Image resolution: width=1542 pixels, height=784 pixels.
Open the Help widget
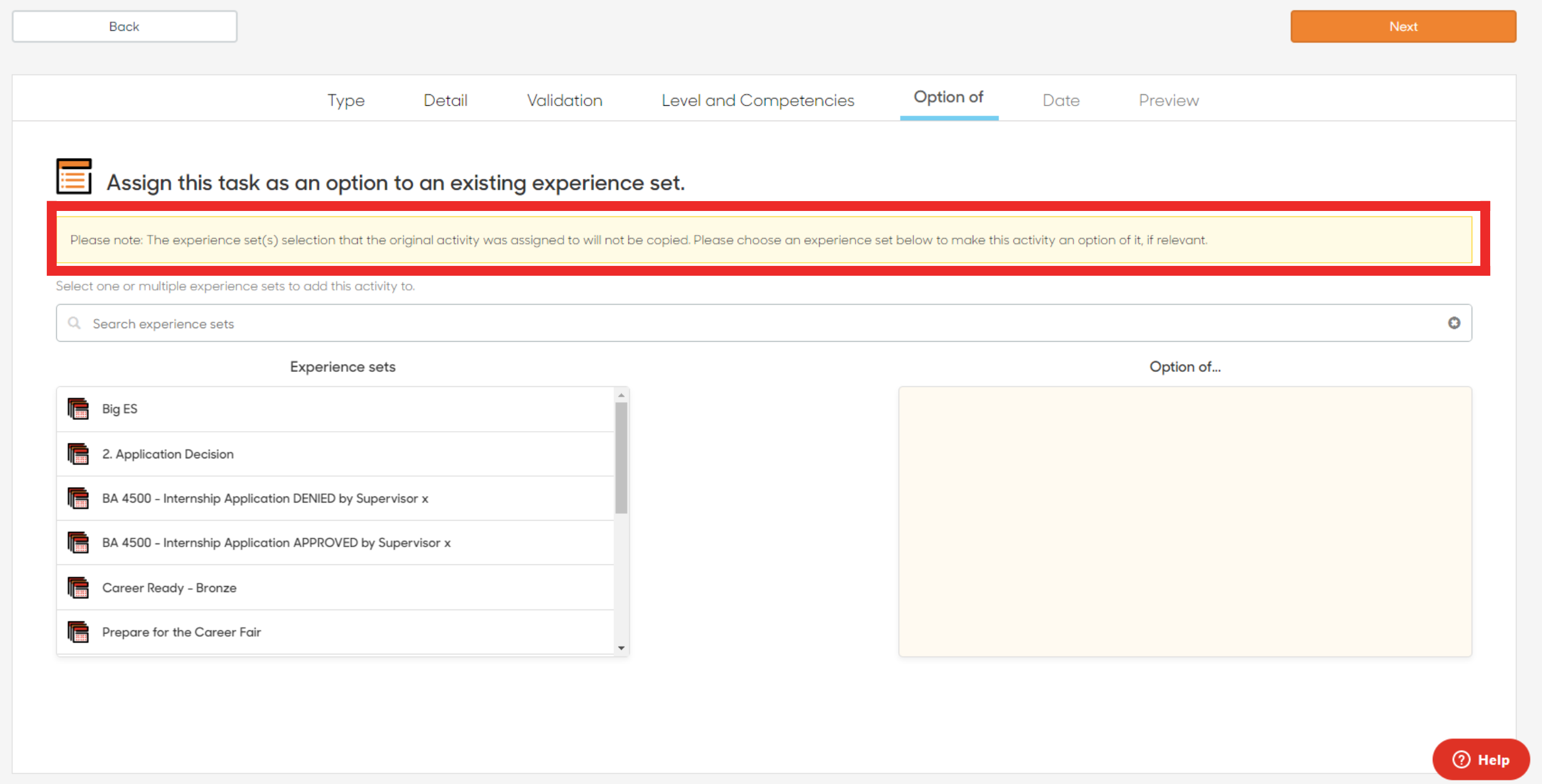[1481, 759]
